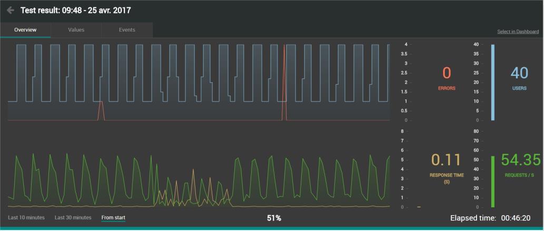Click the RESPONSE TIME (S) label
544x231 pixels.
(x=447, y=178)
